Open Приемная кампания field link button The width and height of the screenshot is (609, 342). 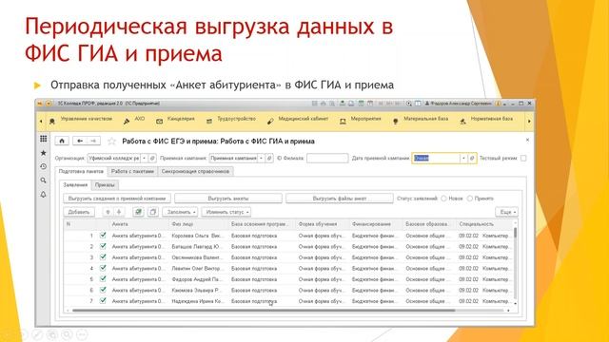pos(269,159)
